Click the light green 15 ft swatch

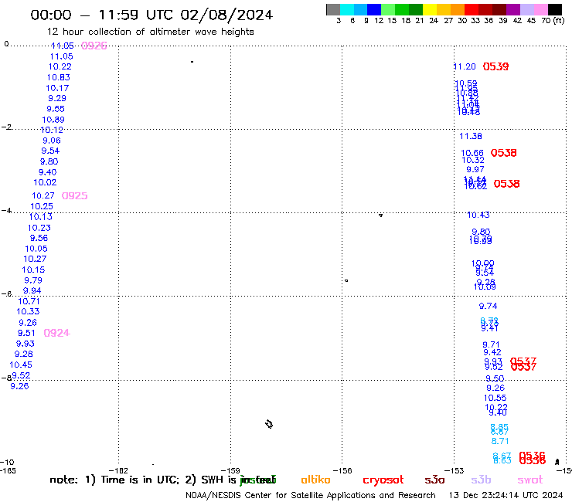(x=388, y=9)
